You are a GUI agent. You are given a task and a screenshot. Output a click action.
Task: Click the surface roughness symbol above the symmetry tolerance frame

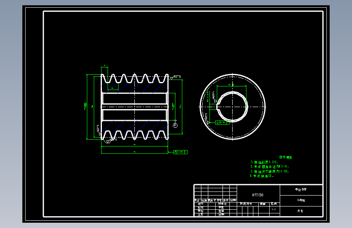click(207, 118)
